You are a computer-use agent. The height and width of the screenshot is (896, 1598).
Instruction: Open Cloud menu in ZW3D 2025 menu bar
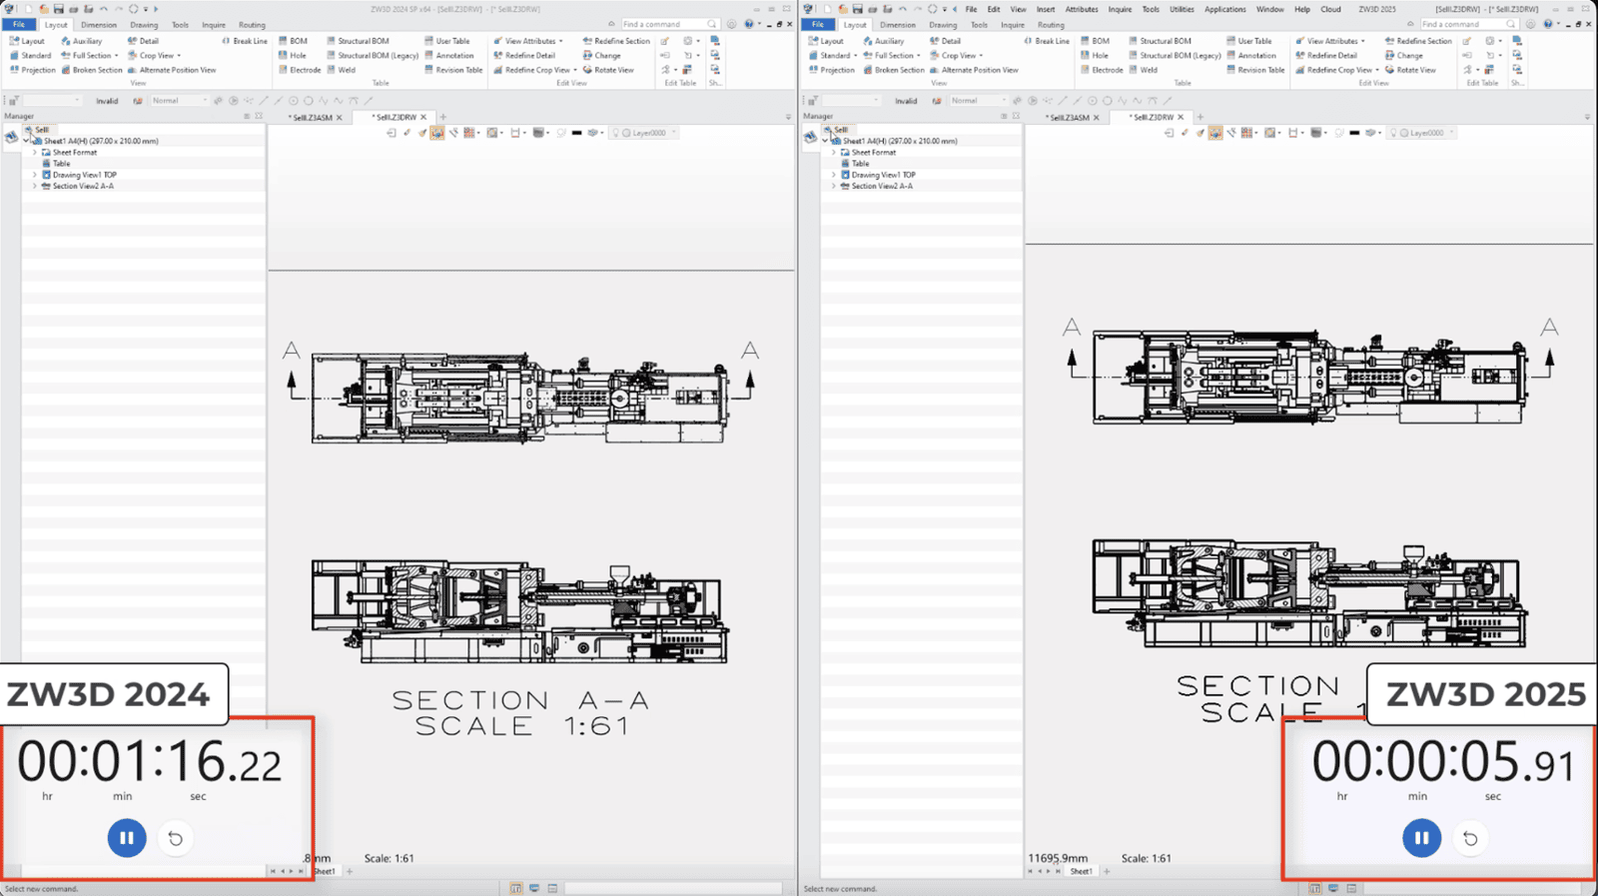click(x=1331, y=9)
